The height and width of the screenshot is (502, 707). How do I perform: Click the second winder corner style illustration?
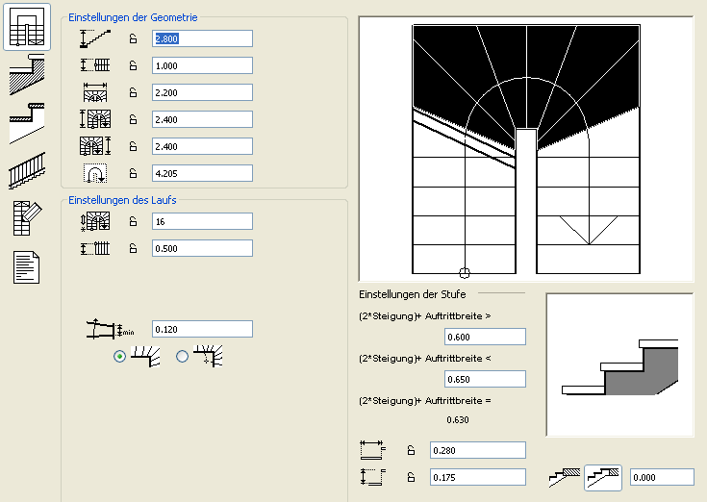tap(208, 356)
